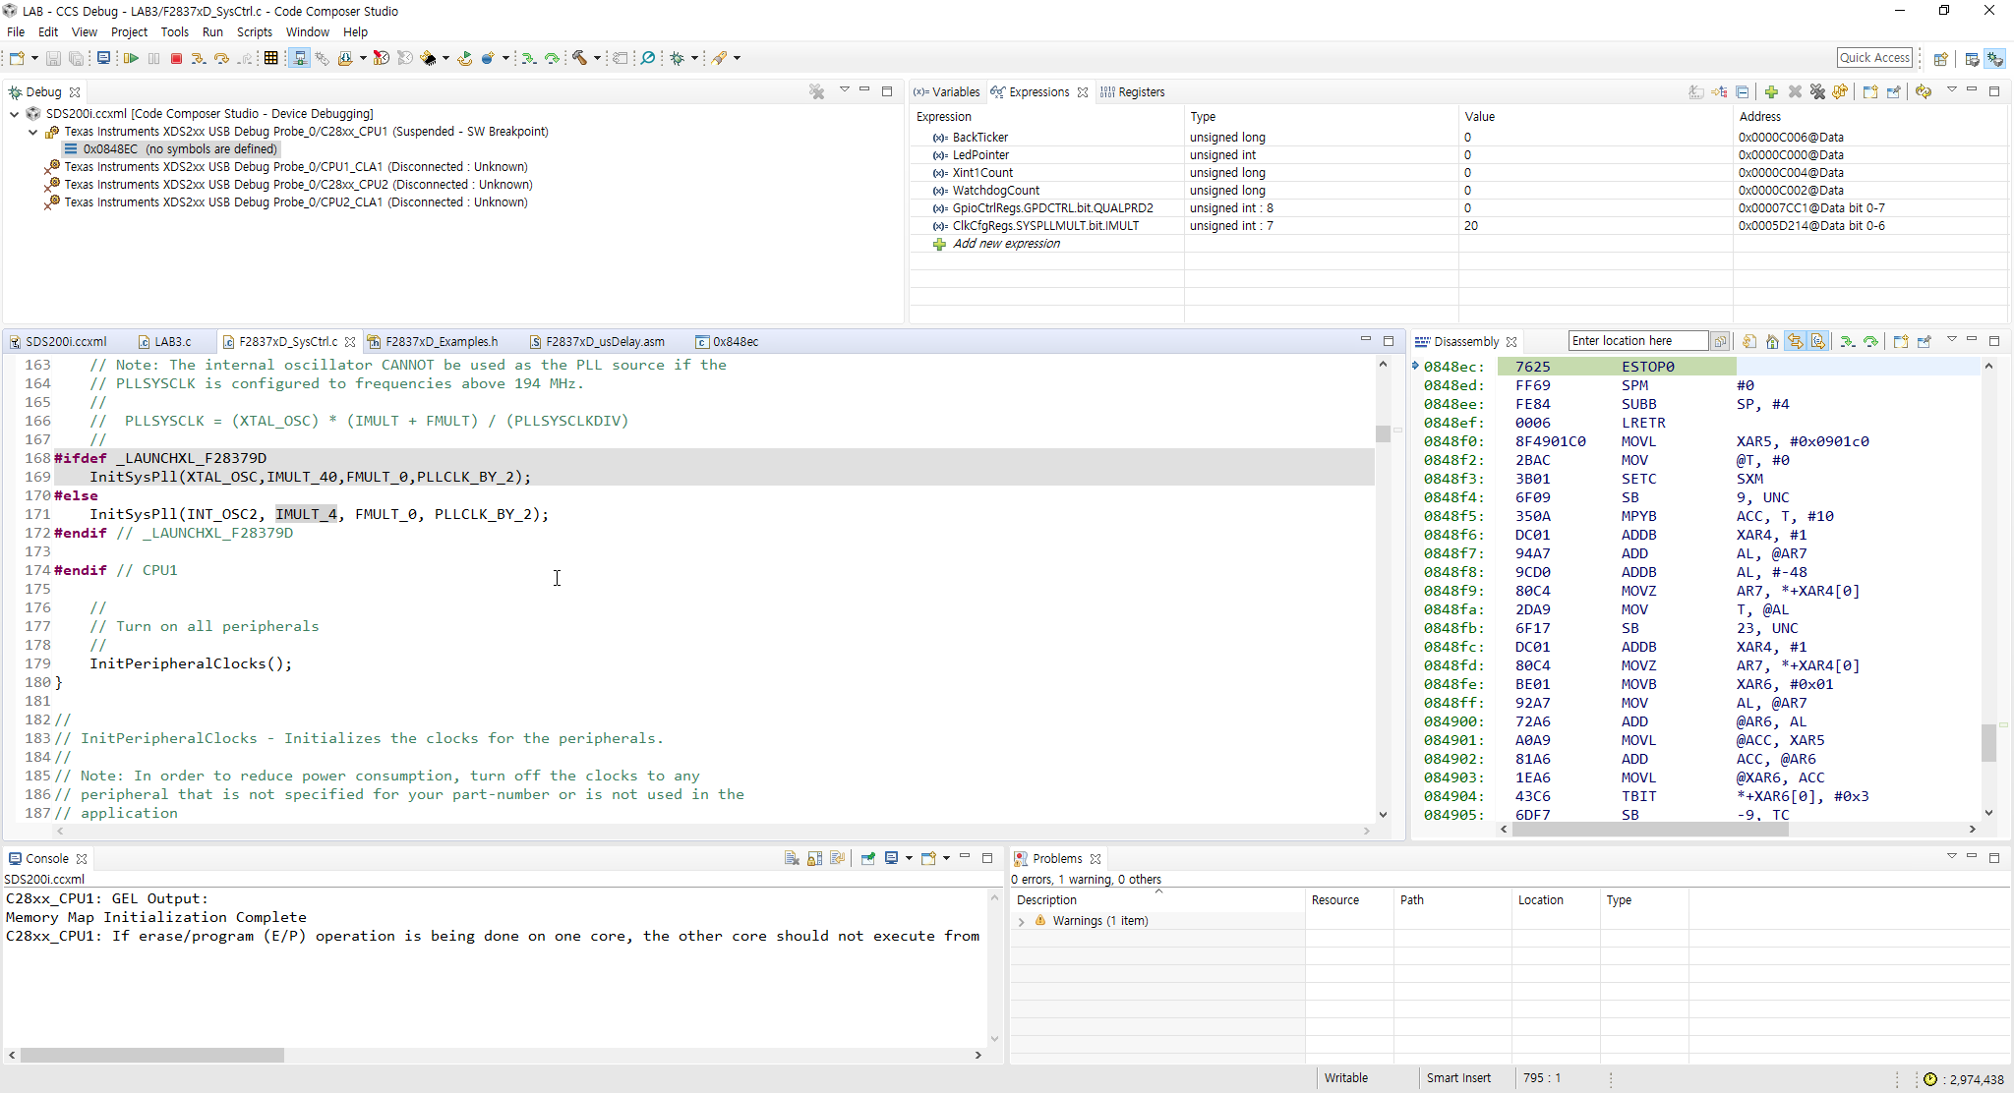The width and height of the screenshot is (2014, 1093).
Task: Click the Enter location here field
Action: (1636, 341)
